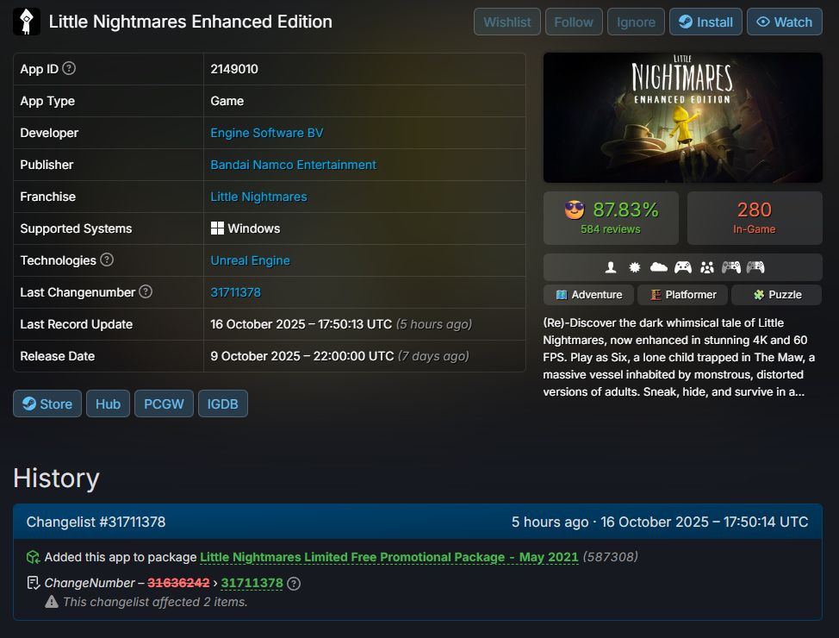Follow this game
This screenshot has height=638, width=839.
574,22
